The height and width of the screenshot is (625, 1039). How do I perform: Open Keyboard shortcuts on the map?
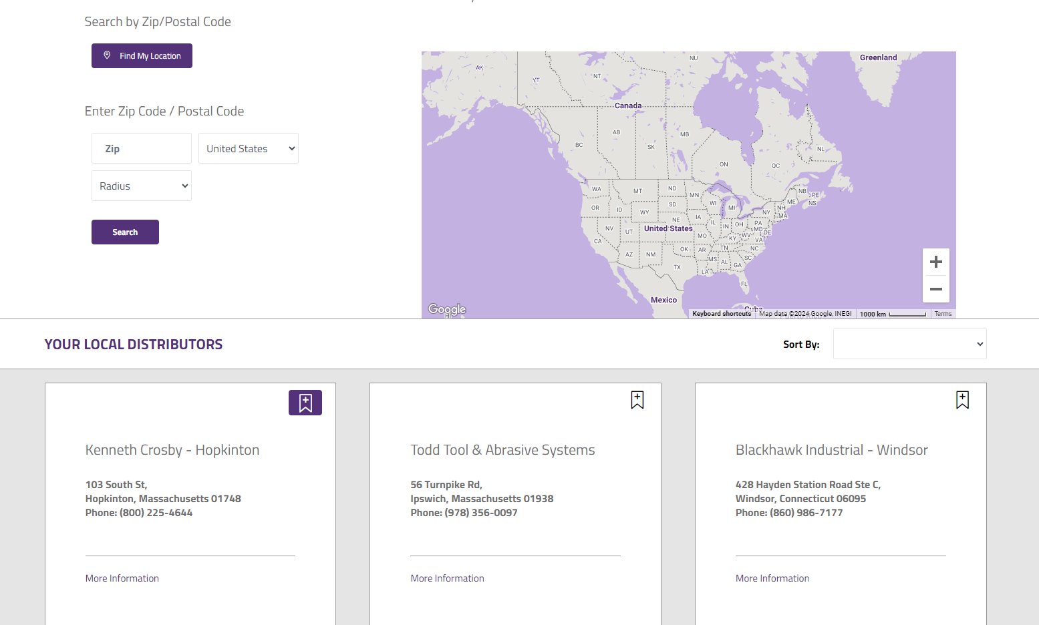point(722,314)
